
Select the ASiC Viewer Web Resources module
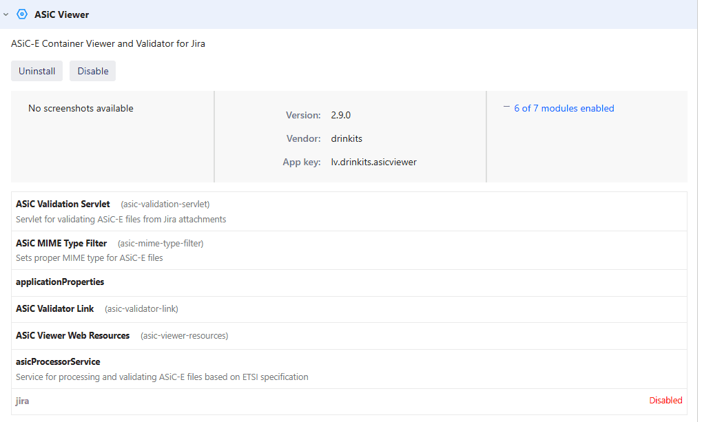pyautogui.click(x=72, y=336)
